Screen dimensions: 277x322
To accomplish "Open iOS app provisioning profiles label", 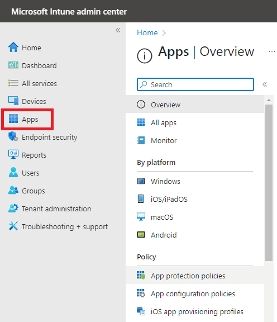I will coord(197,311).
